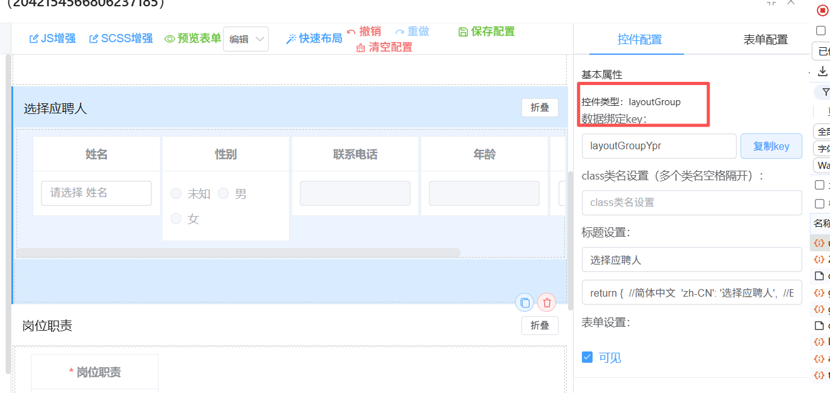Select the 未知 gender radio button
The height and width of the screenshot is (393, 830).
tap(176, 194)
